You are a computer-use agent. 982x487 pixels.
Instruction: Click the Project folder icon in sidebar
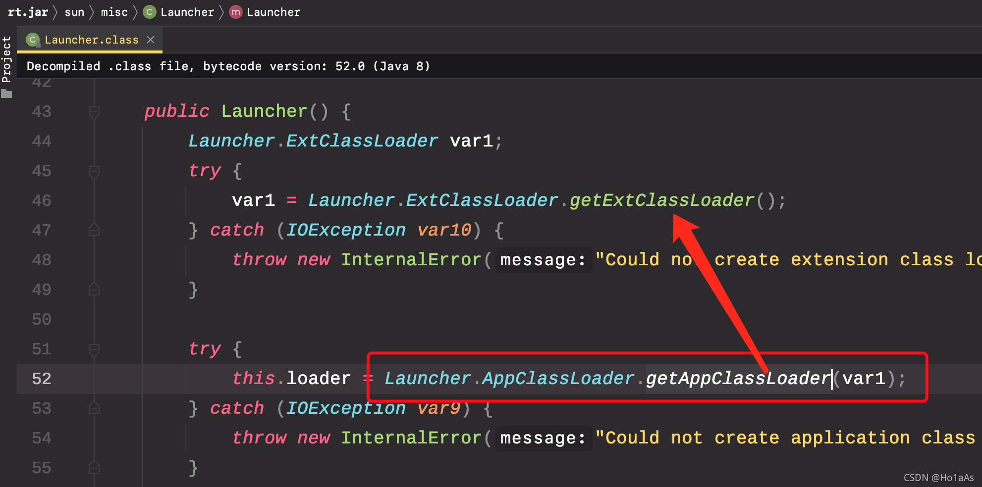click(x=6, y=94)
